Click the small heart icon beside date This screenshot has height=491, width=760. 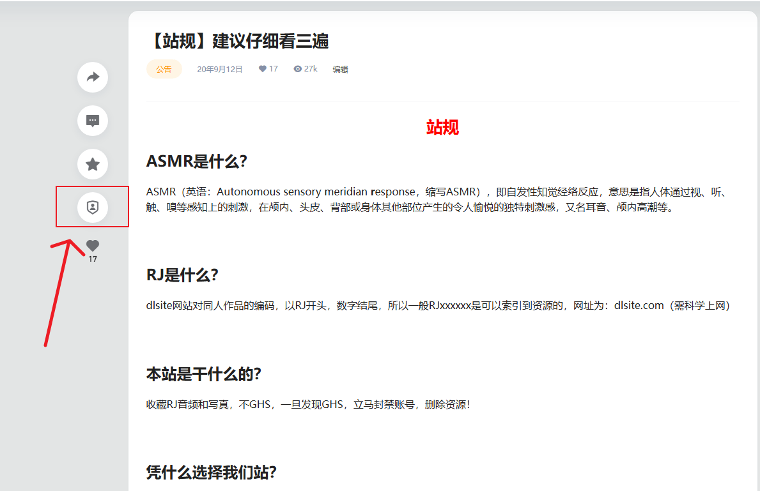tap(263, 69)
